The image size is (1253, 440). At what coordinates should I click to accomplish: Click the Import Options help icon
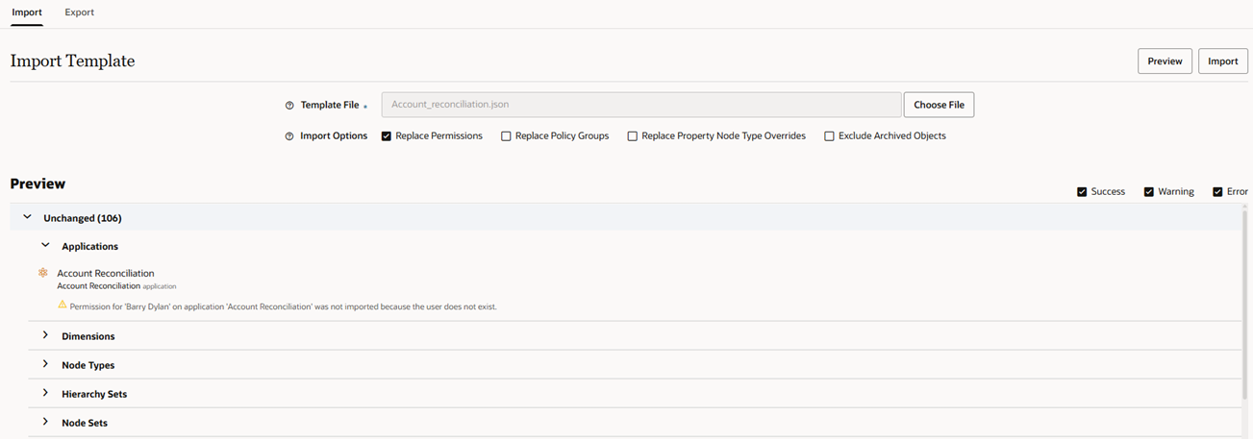click(x=289, y=136)
